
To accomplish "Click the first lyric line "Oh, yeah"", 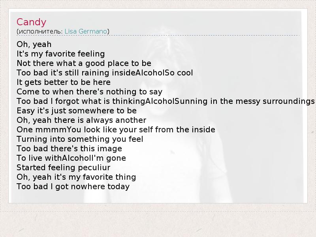I will tap(34, 44).
